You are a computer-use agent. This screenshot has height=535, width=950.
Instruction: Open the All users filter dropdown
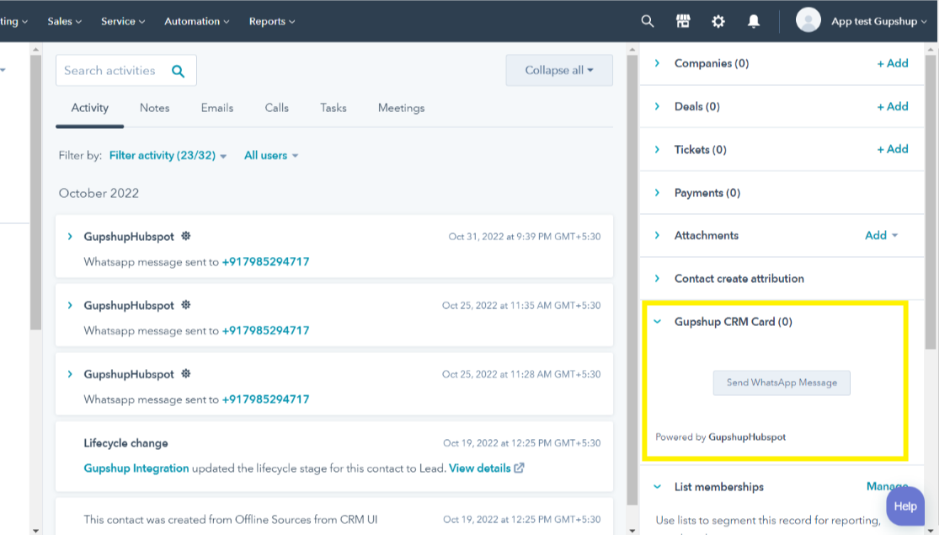tap(270, 155)
